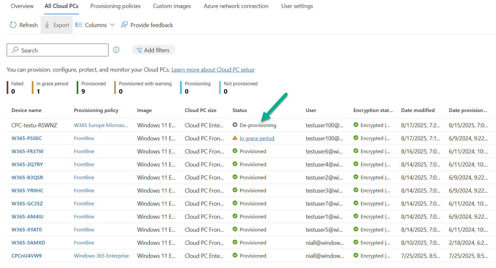
Task: Switch to the Provisioning policies tab
Action: pyautogui.click(x=115, y=6)
